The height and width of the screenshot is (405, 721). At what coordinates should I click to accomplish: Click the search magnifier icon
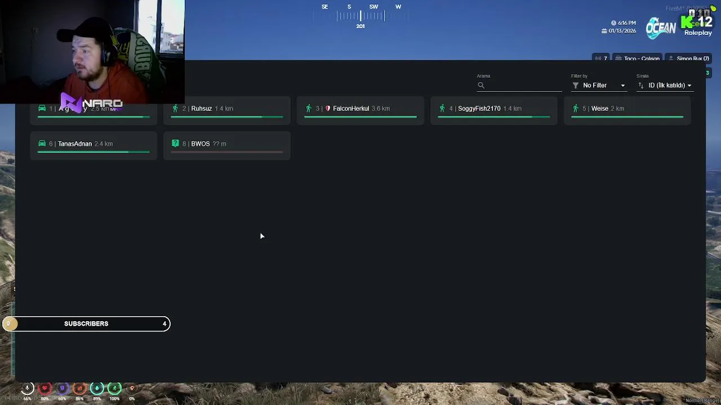click(x=481, y=85)
